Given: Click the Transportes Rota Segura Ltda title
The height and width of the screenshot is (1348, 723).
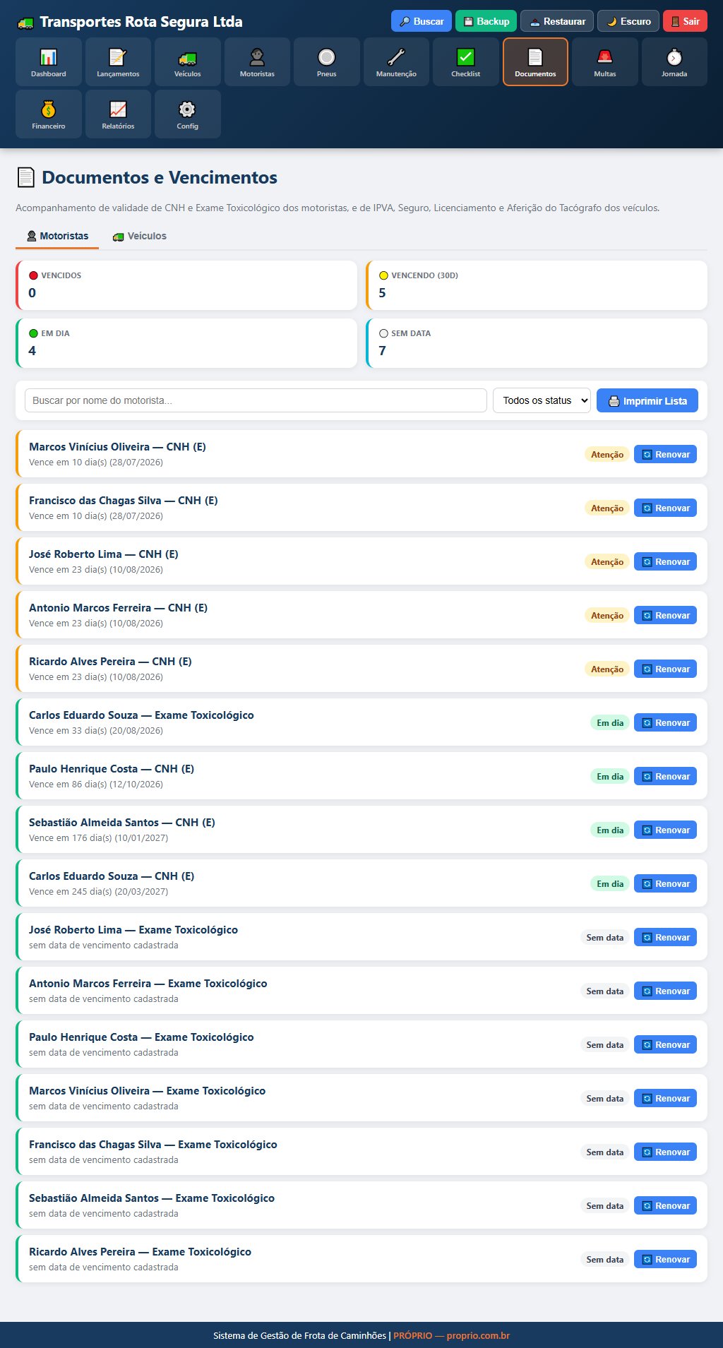Looking at the screenshot, I should (x=141, y=22).
